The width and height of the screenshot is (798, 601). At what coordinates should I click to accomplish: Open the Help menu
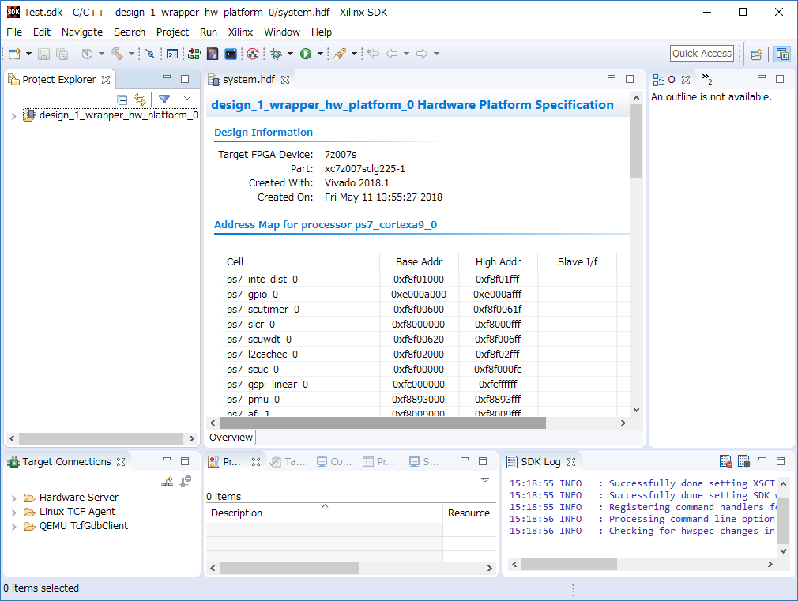point(322,32)
